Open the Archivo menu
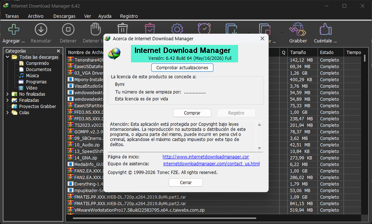 (x=36, y=16)
